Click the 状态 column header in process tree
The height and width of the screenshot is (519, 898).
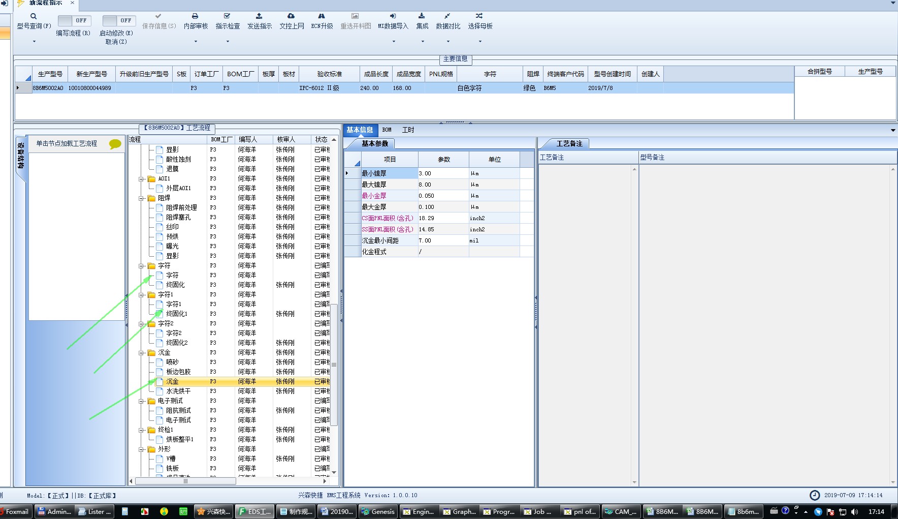point(321,139)
